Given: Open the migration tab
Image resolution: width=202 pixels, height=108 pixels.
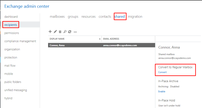Looking at the screenshot, I should coord(135,17).
